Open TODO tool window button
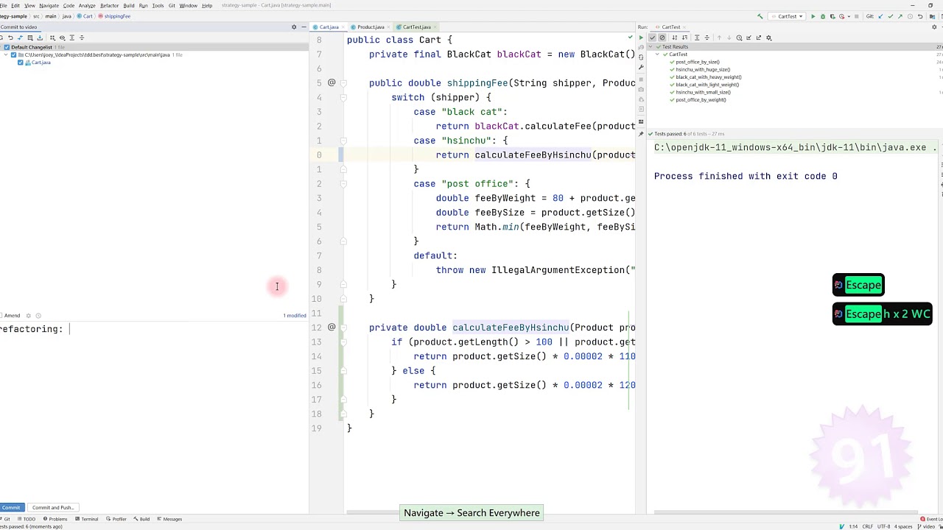Image resolution: width=943 pixels, height=530 pixels. tap(26, 519)
